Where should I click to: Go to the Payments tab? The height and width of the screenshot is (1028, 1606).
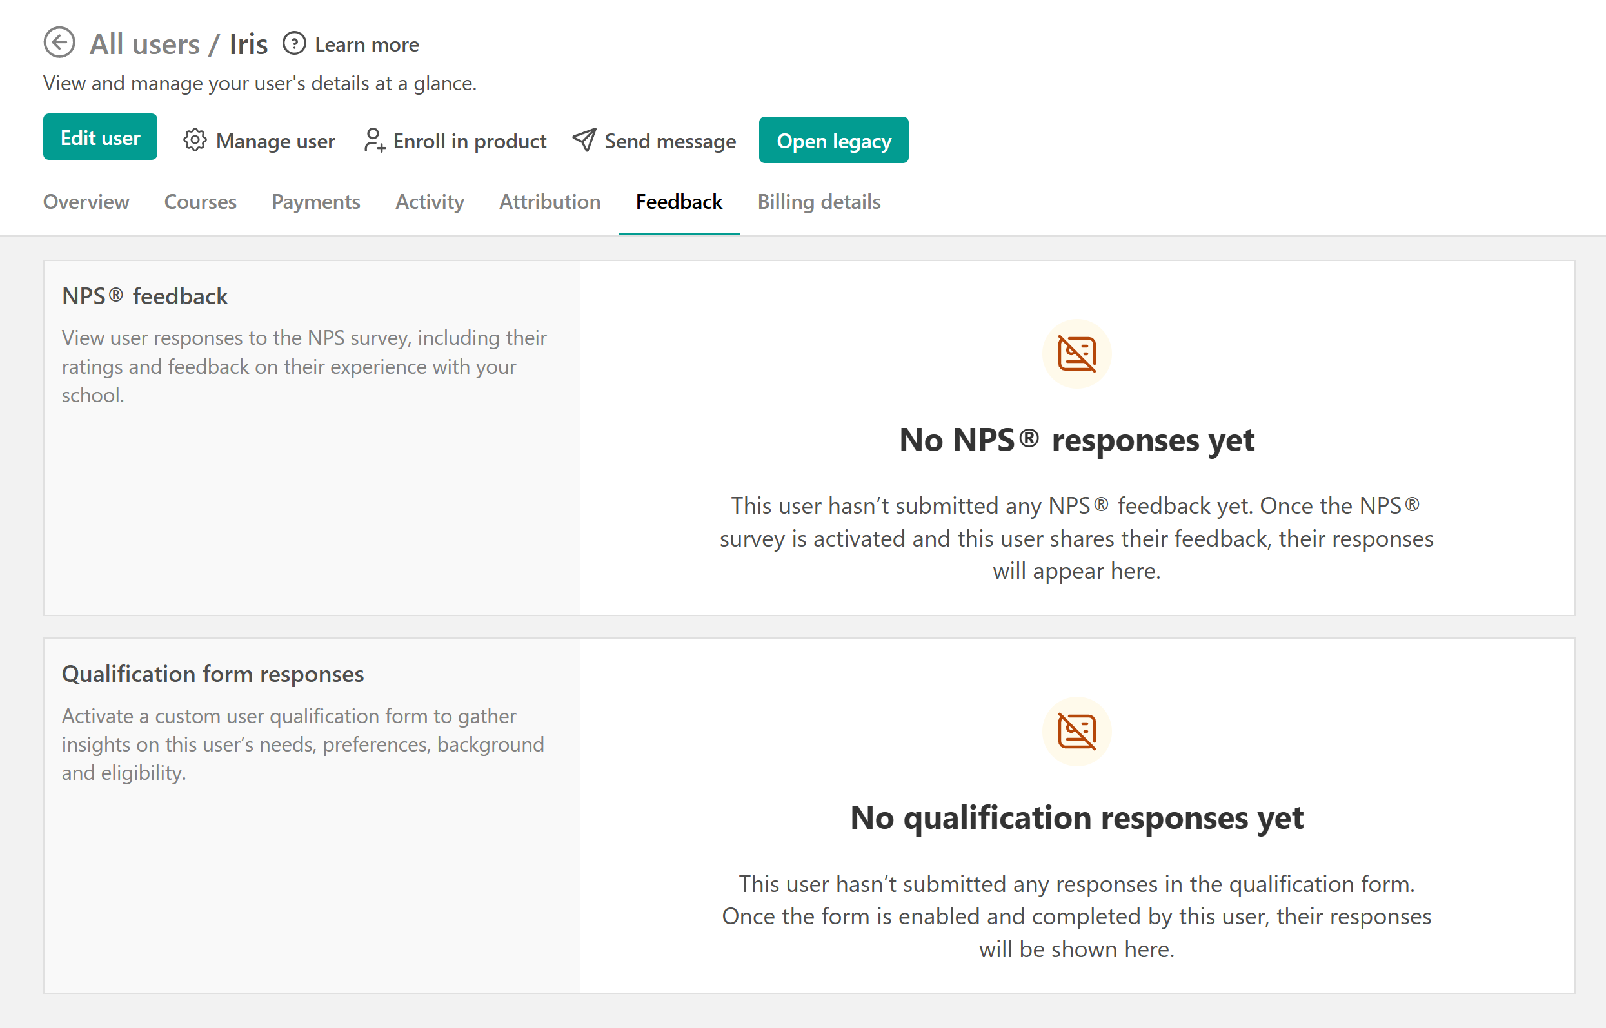pyautogui.click(x=316, y=202)
